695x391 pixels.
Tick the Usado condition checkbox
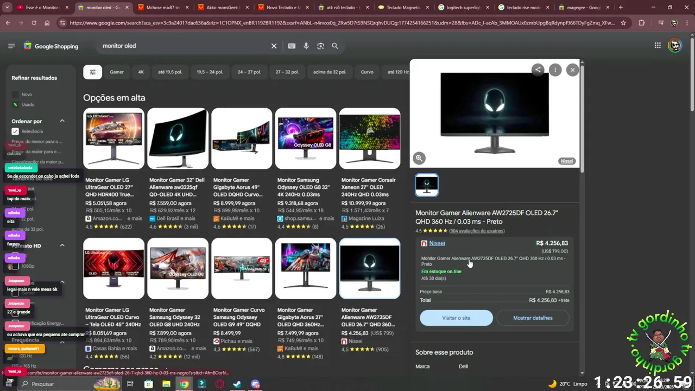(15, 104)
